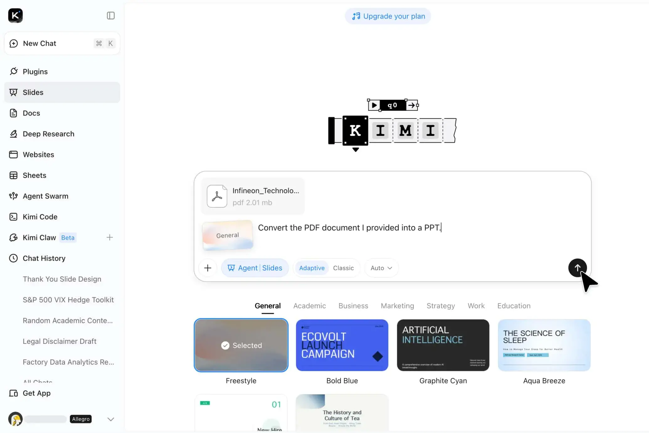Image resolution: width=649 pixels, height=433 pixels.
Task: Open Deep Research tool
Action: point(62,134)
